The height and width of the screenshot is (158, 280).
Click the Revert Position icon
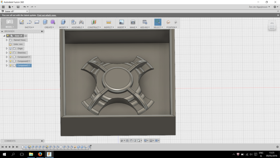(x=176, y=22)
